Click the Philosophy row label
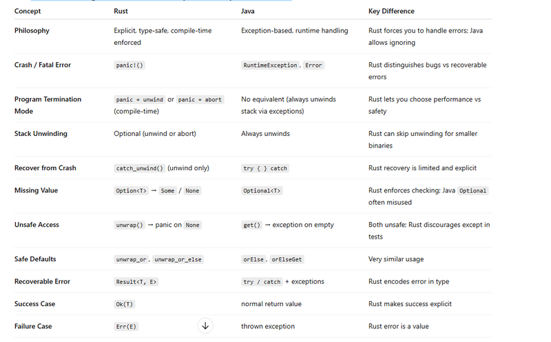The height and width of the screenshot is (342, 551). (x=32, y=30)
